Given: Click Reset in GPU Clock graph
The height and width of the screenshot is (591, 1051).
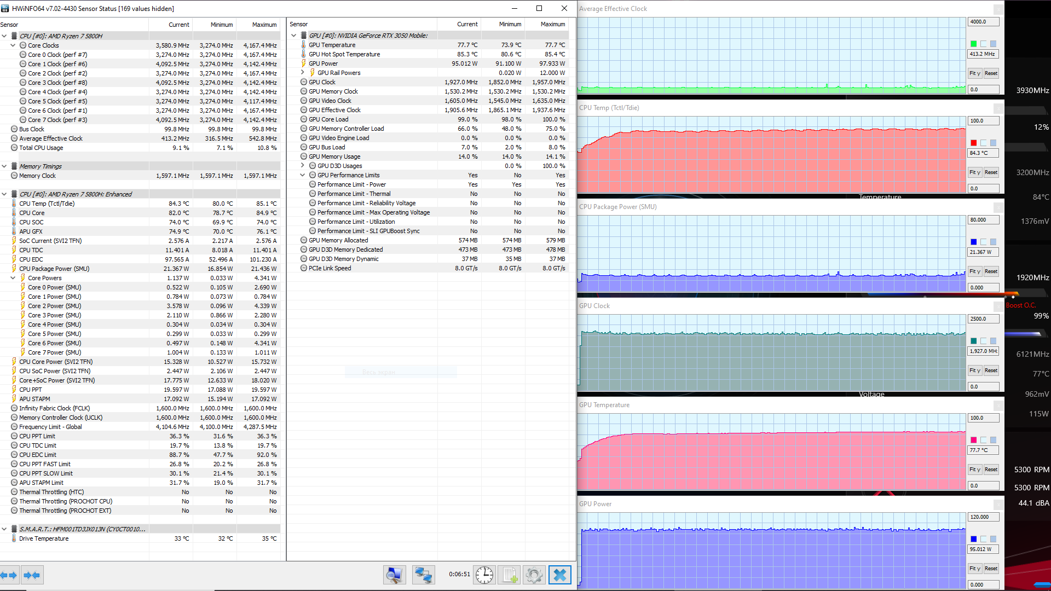Looking at the screenshot, I should [991, 370].
